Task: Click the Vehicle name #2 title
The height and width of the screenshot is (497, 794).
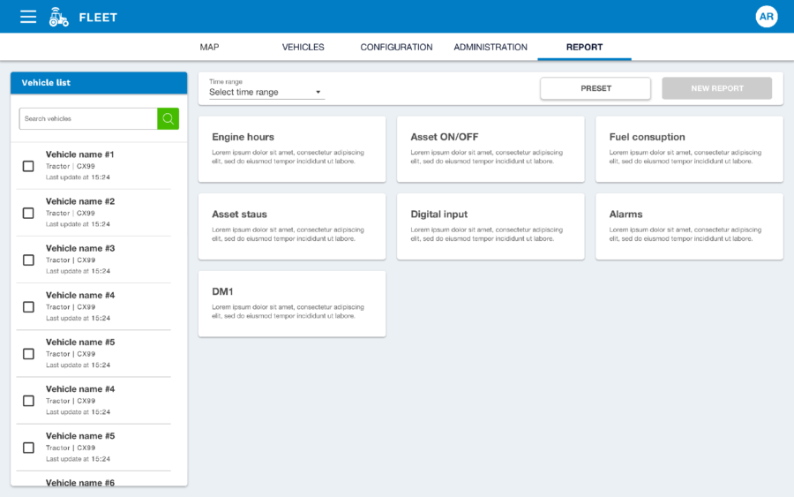Action: pyautogui.click(x=80, y=201)
